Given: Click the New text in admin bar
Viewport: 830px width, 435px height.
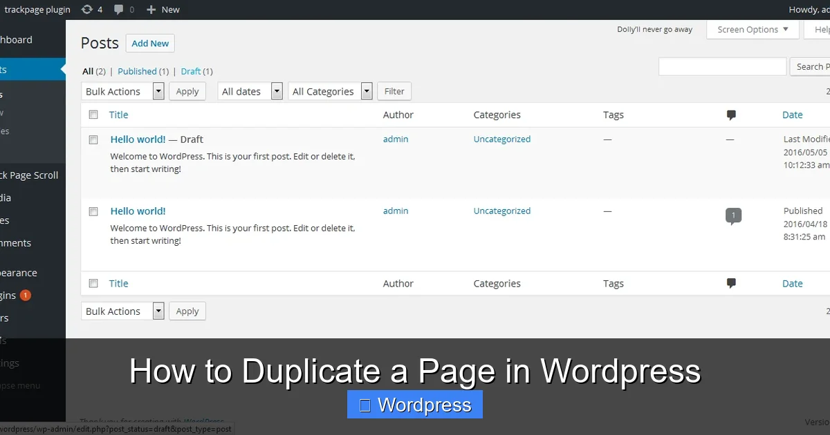Looking at the screenshot, I should click(x=170, y=10).
